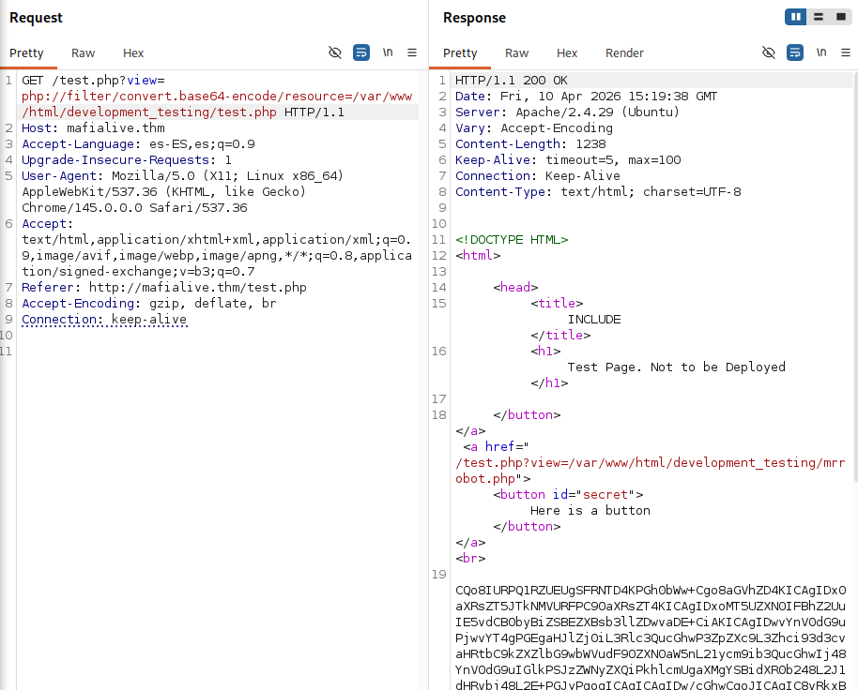The height and width of the screenshot is (690, 858).
Task: Click the Referer header with http://mafialive.thm/test.php
Action: click(x=164, y=287)
